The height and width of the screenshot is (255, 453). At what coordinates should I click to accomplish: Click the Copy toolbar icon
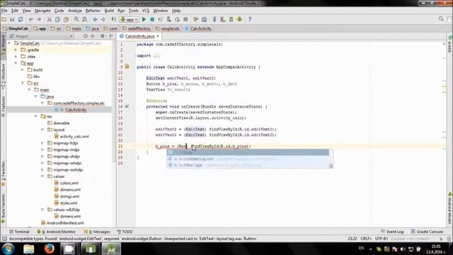coord(57,19)
